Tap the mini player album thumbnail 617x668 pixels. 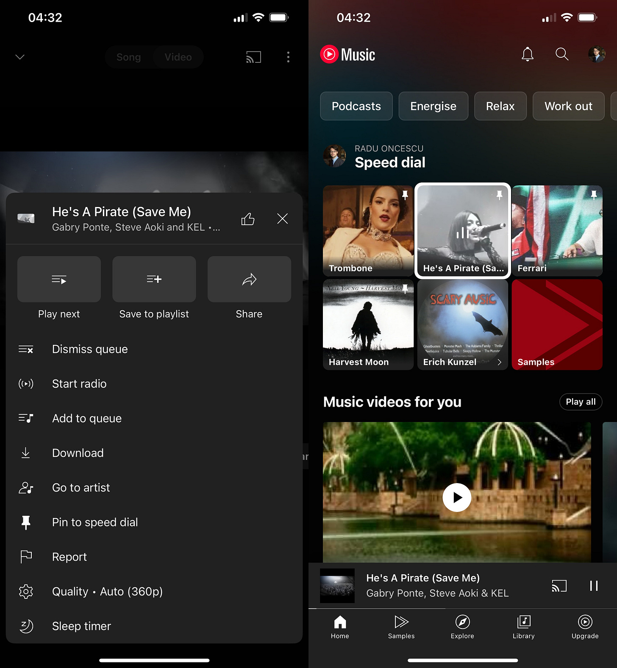(337, 586)
